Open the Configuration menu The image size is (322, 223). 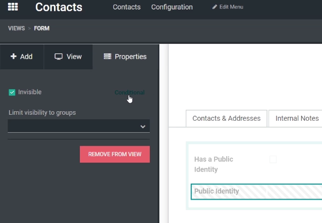(172, 7)
